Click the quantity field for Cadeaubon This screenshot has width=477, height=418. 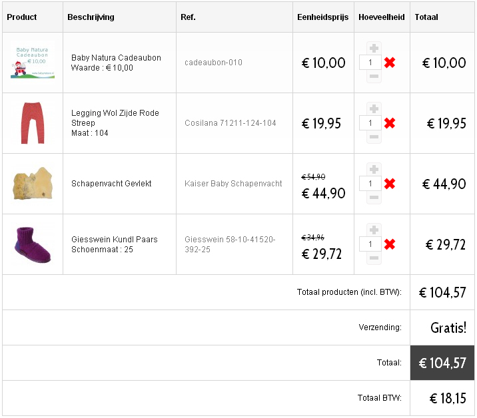click(370, 63)
